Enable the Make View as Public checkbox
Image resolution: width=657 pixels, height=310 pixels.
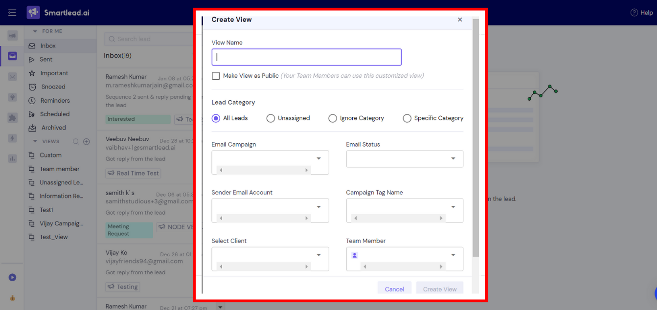(216, 76)
